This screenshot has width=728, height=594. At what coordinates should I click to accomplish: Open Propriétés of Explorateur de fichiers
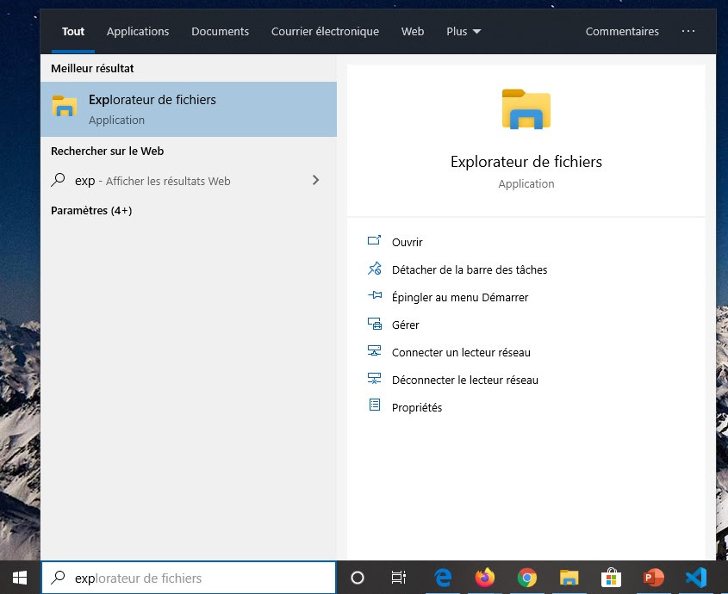[417, 407]
